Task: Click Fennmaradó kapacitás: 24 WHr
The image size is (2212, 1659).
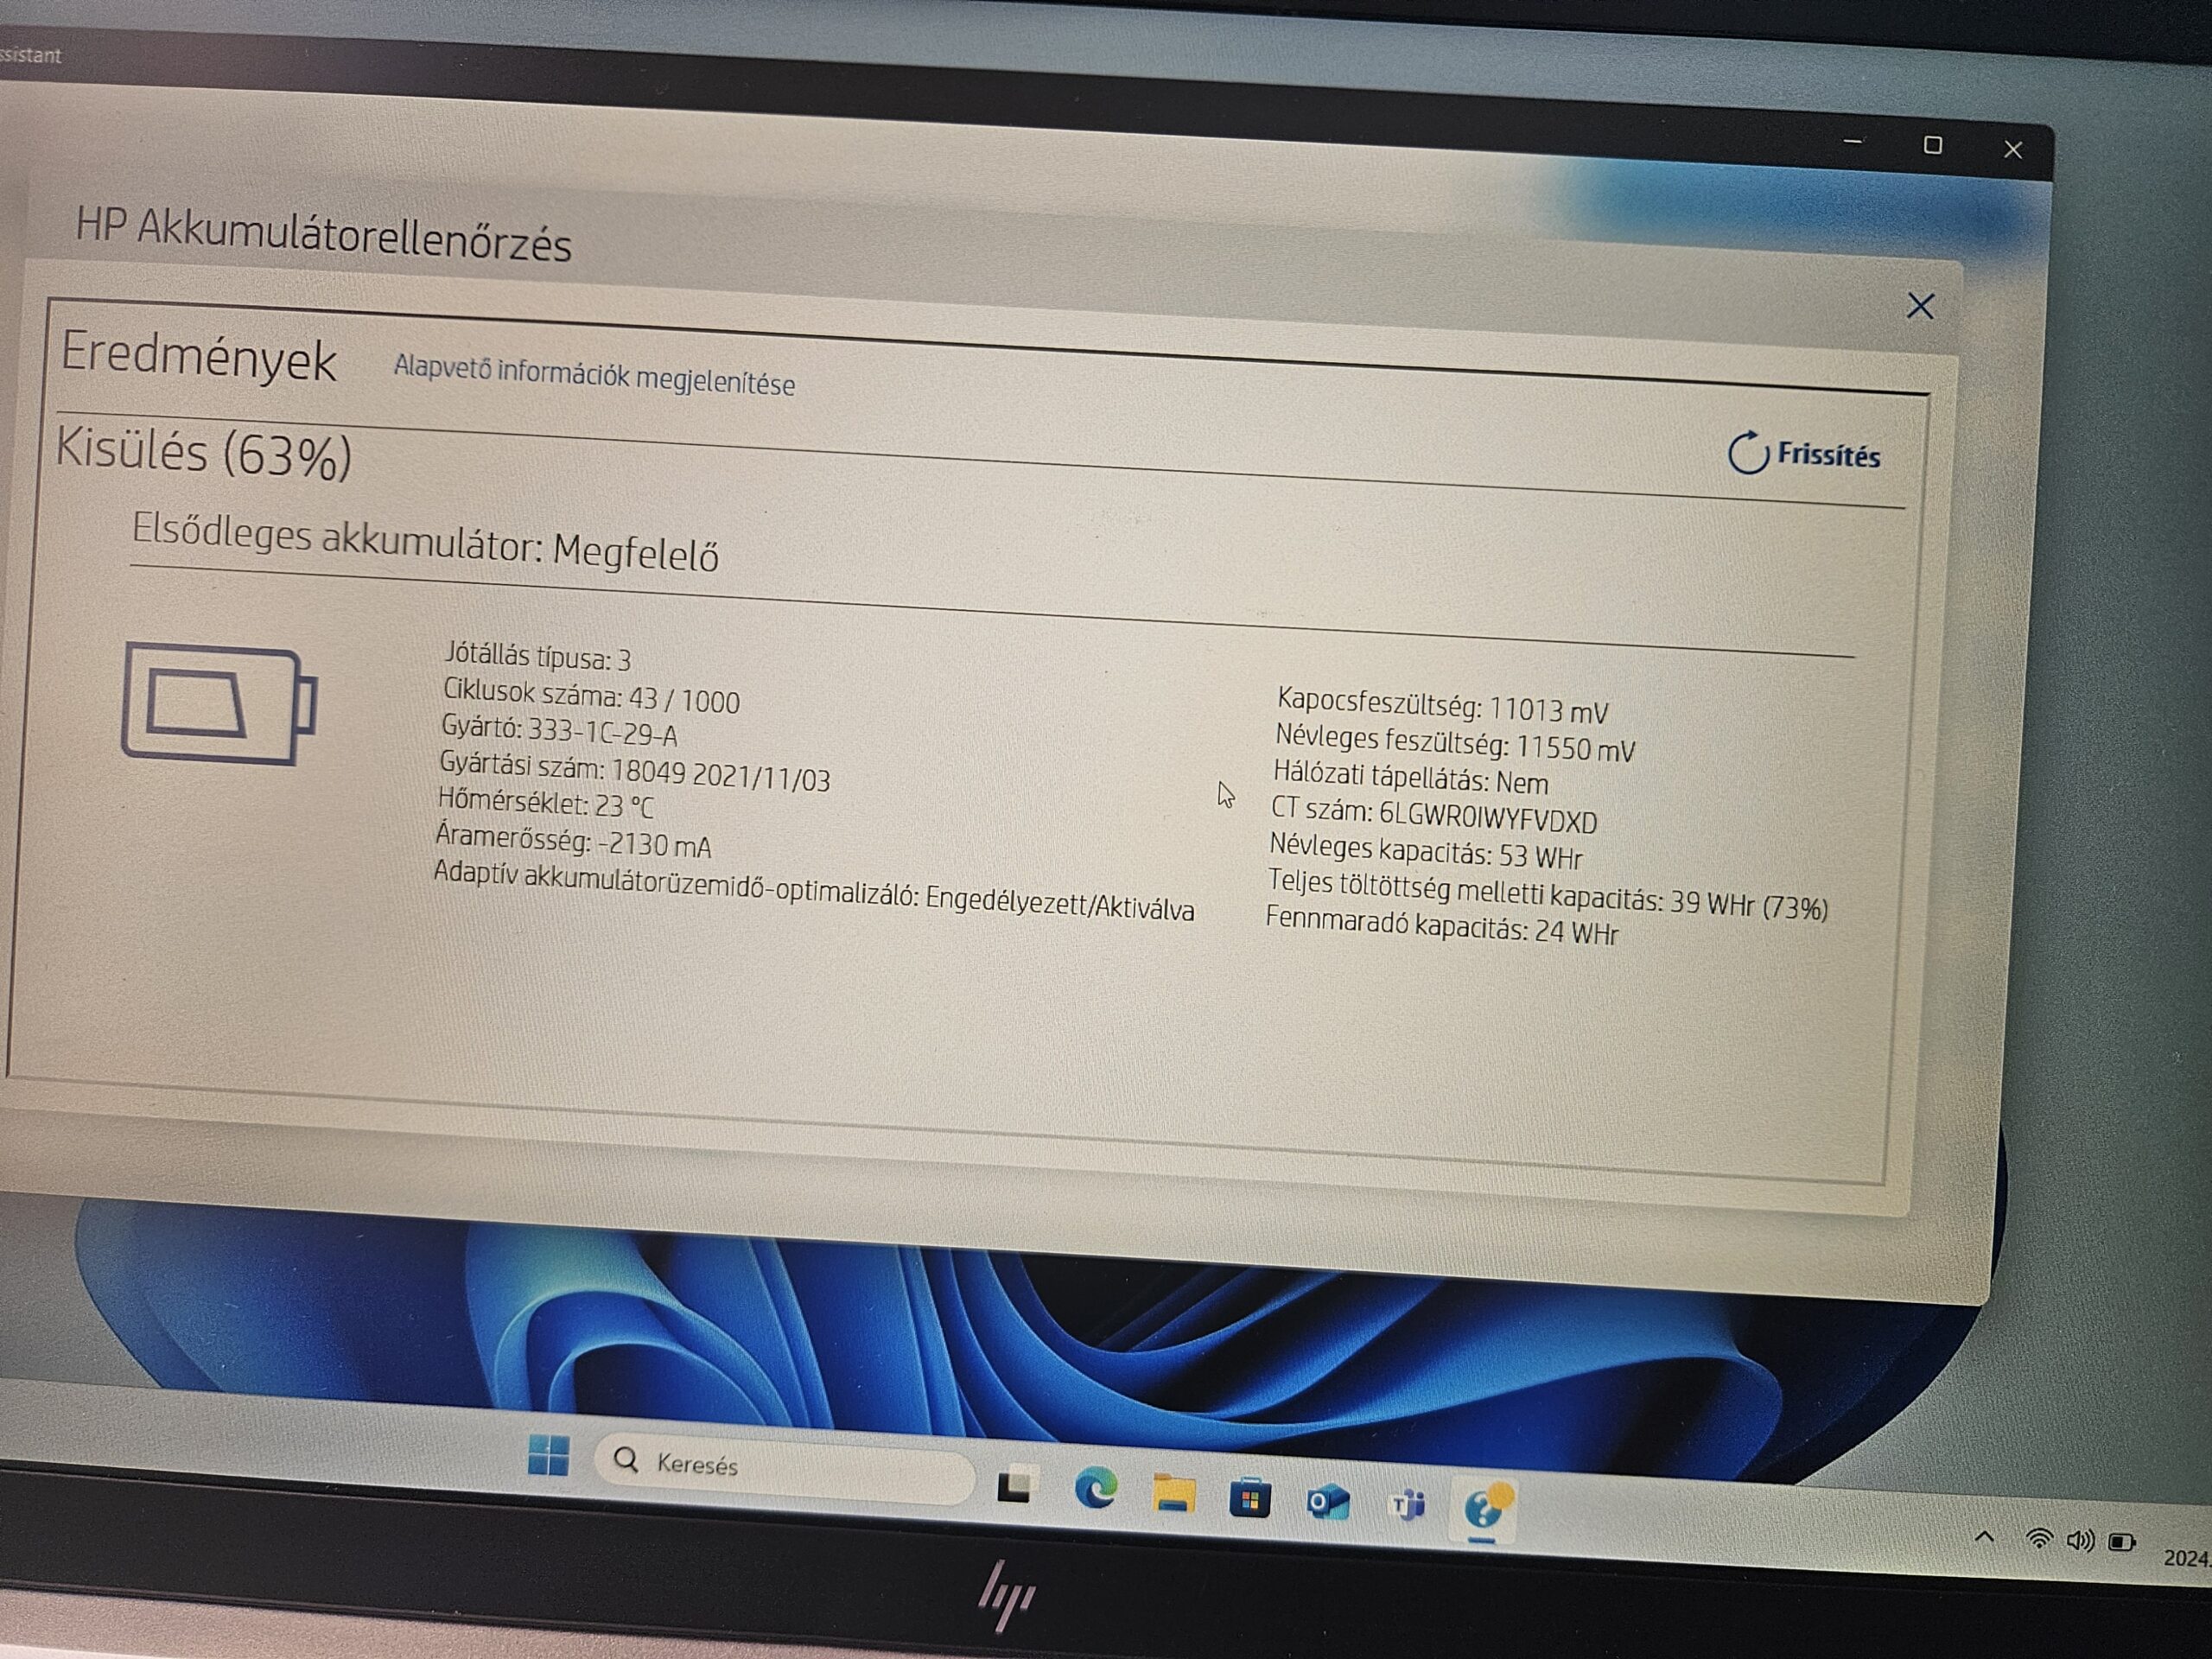Action: (1441, 925)
